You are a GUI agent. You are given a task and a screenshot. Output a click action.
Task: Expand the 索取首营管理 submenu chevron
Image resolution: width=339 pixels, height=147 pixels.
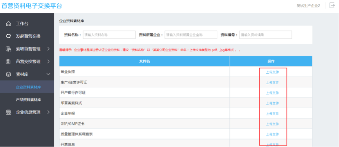pyautogui.click(x=49, y=49)
